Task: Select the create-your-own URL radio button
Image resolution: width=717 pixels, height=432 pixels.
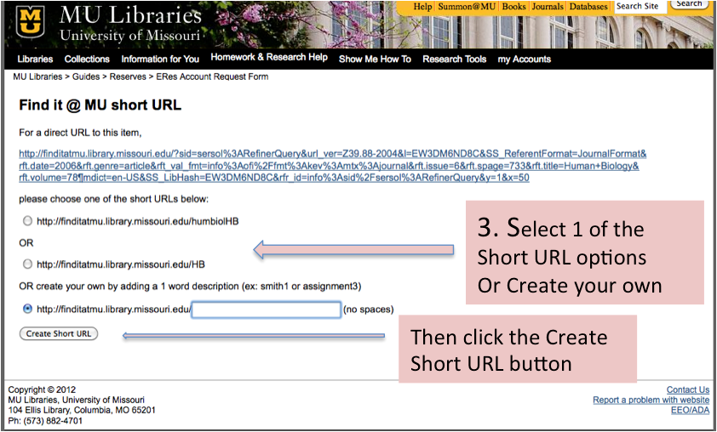Action: [x=28, y=309]
